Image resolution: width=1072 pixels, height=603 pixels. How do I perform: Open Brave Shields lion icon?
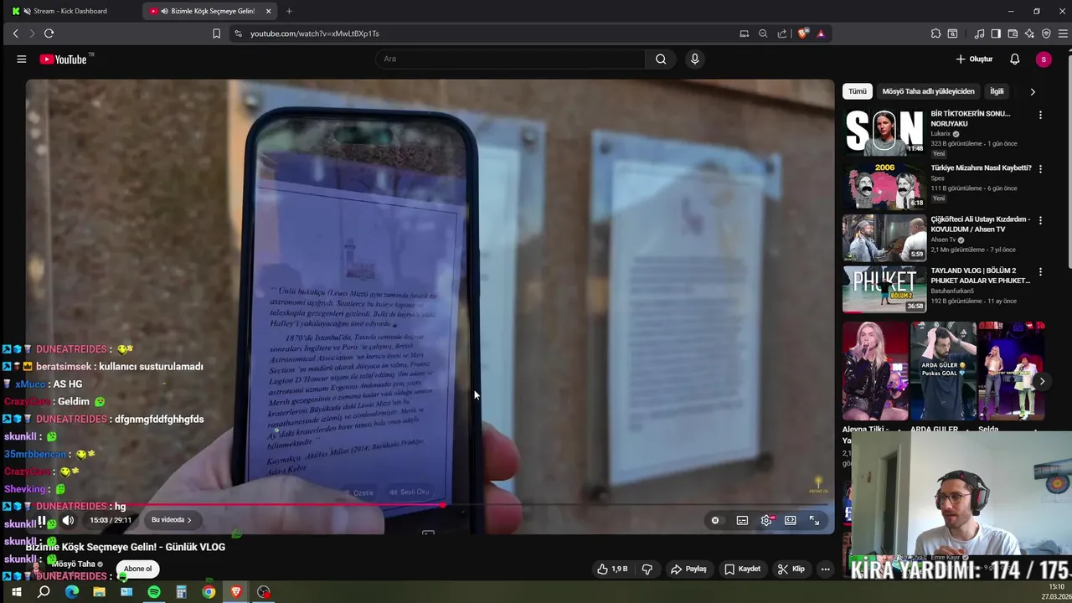[803, 33]
